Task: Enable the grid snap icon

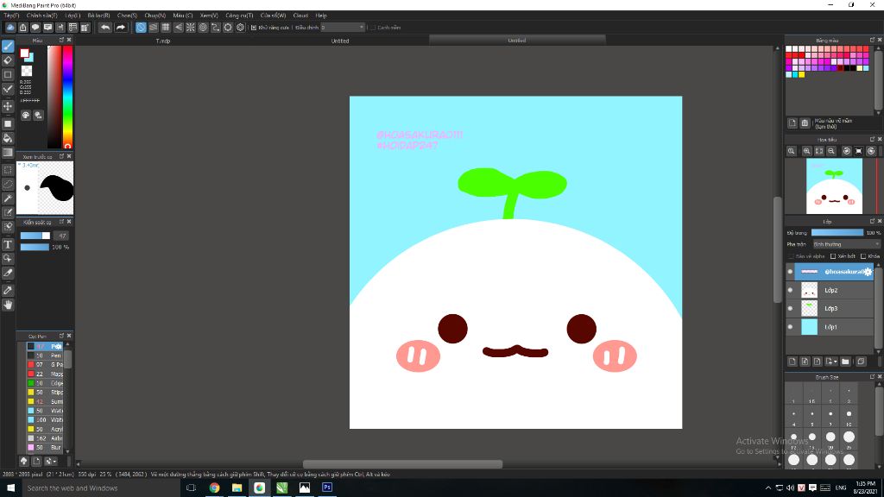Action: tap(166, 27)
